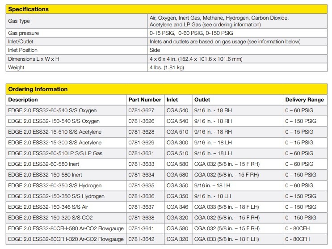332x249 pixels.
Task: Click the 0 - 80CFH delivery range in the bottom row
Action: tap(298, 240)
